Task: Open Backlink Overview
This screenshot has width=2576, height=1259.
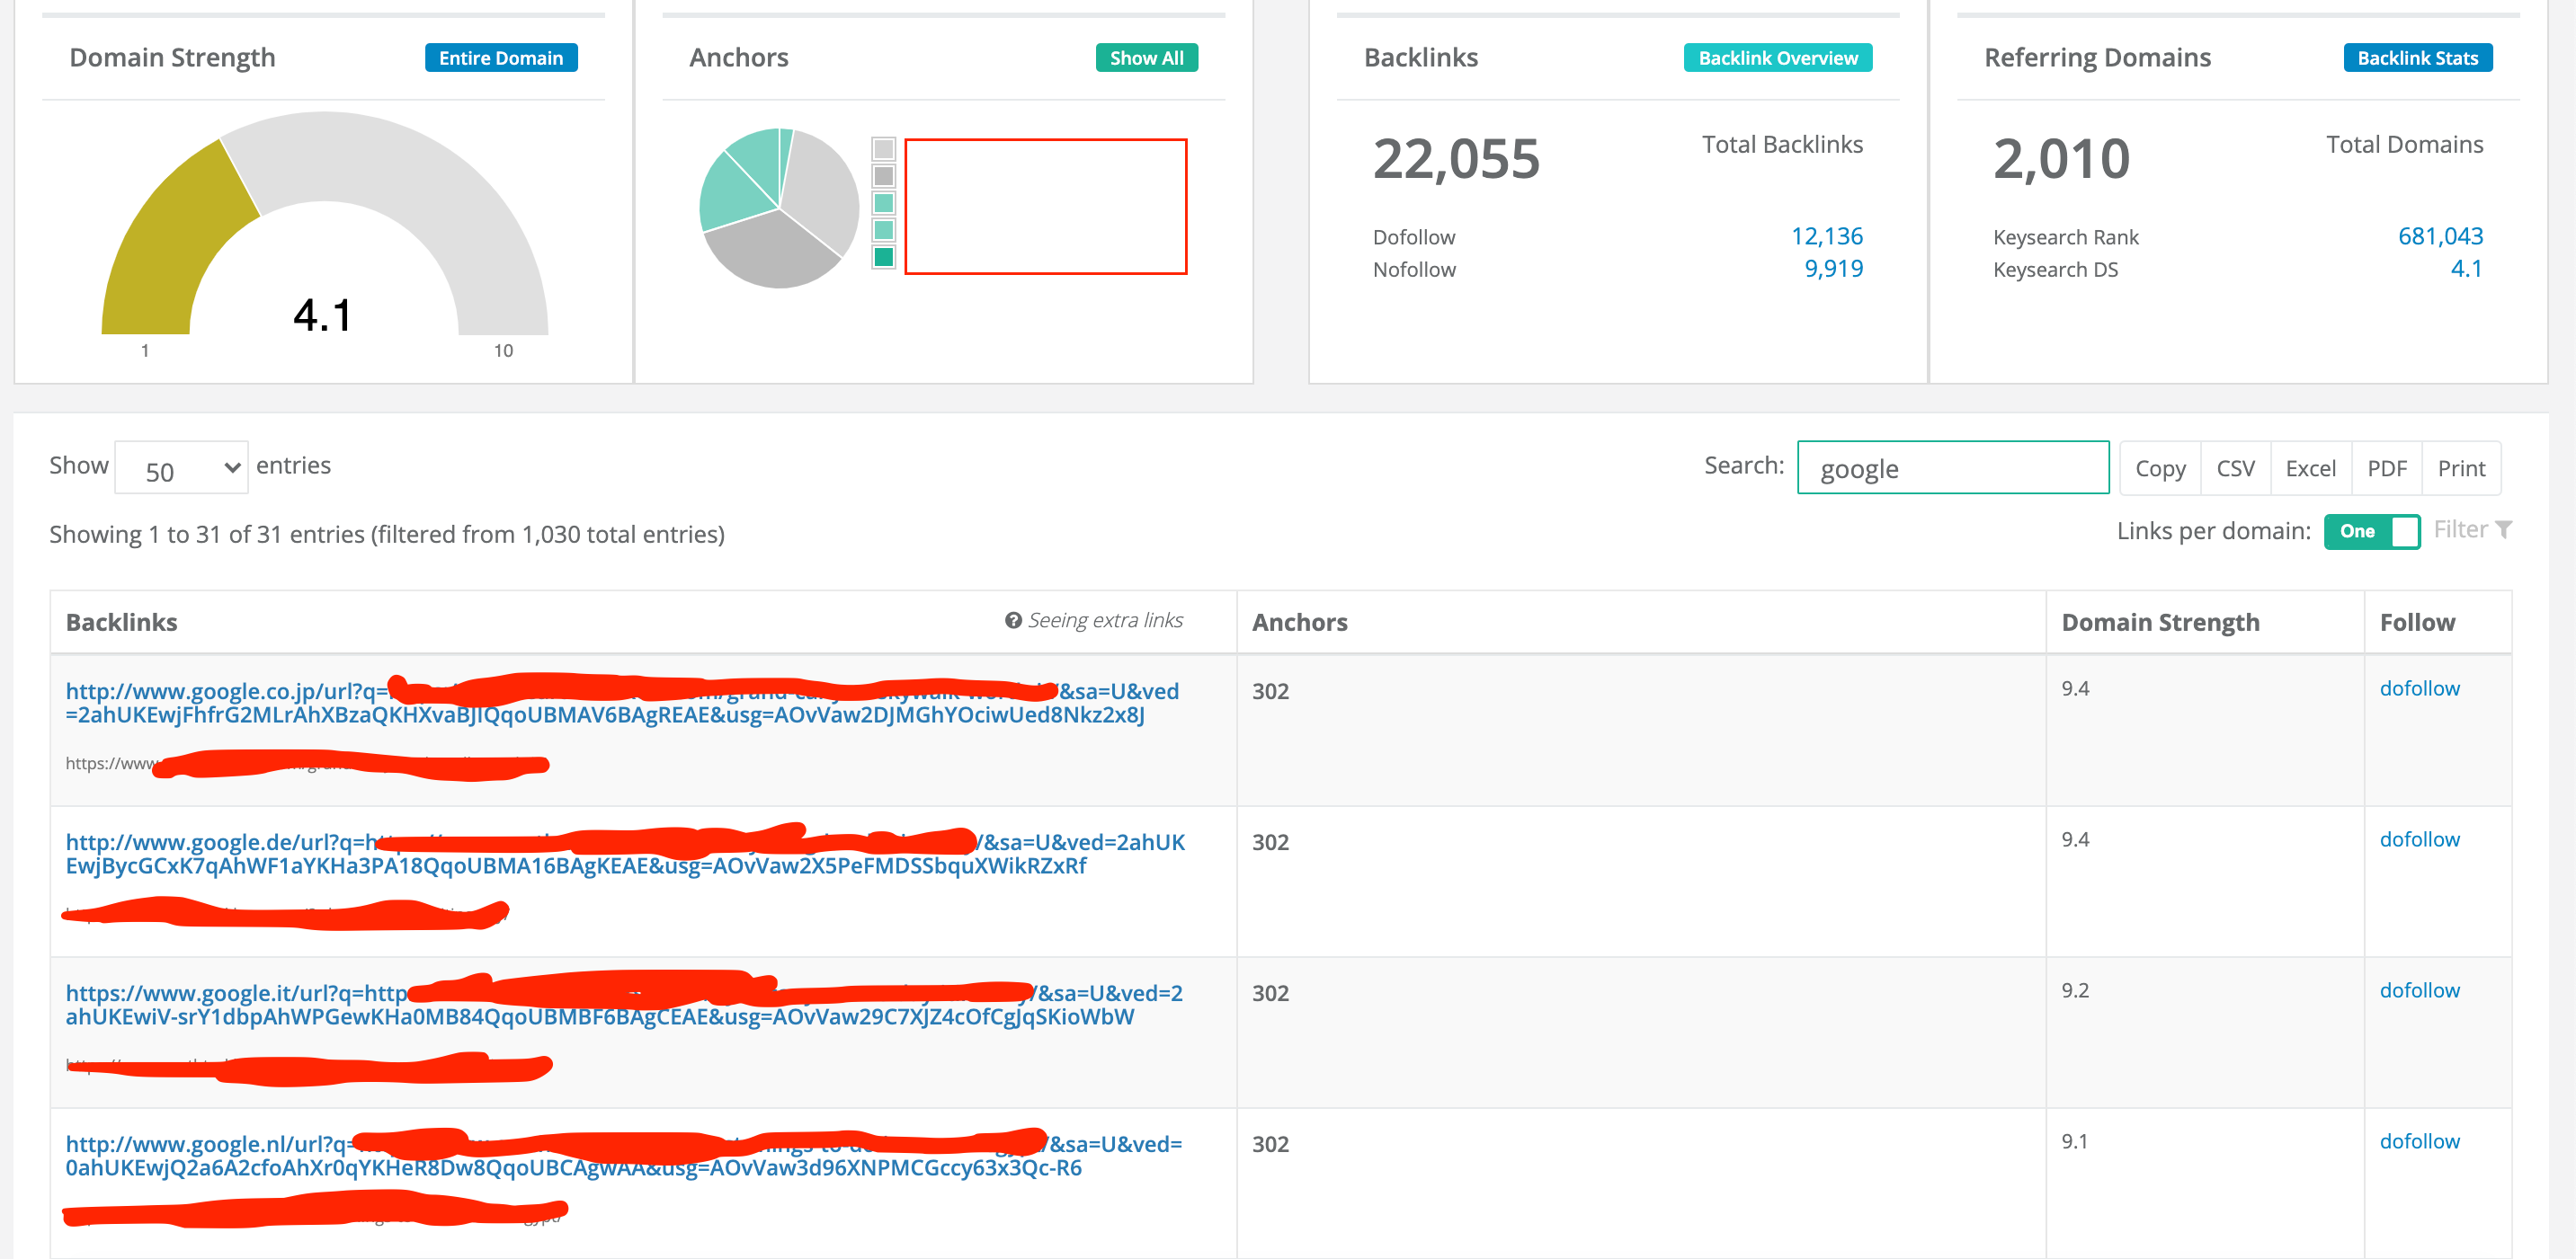Action: click(x=1777, y=58)
